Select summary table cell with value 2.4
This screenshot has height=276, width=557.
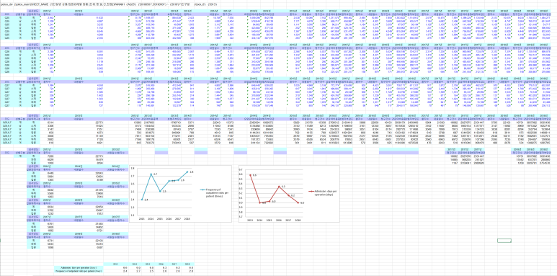point(116,271)
